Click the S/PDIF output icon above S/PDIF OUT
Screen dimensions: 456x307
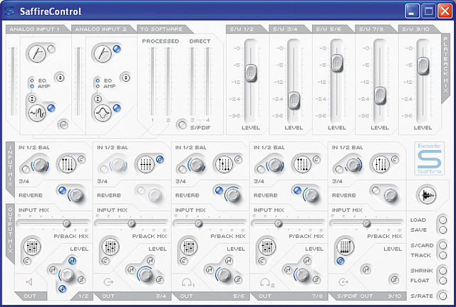[x=343, y=281]
